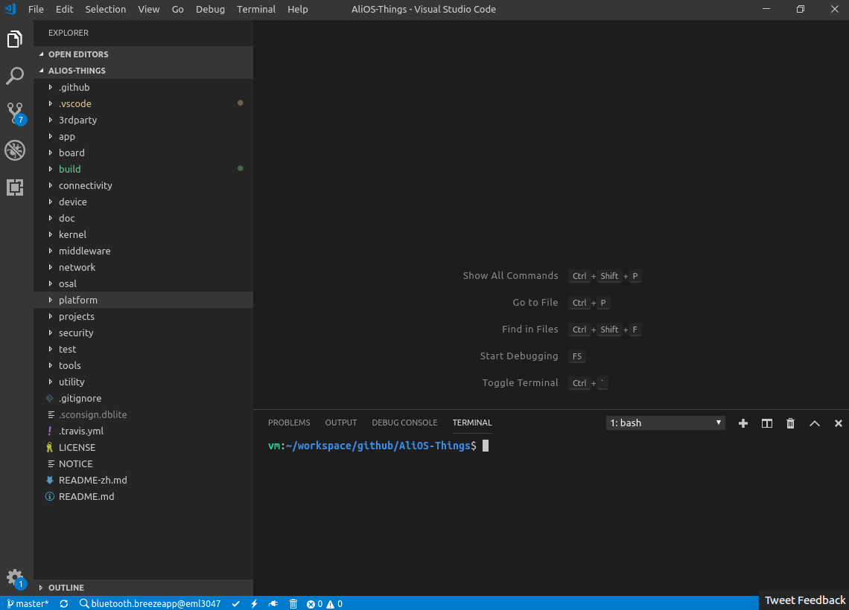Expand the middleware folder
Image resolution: width=849 pixels, height=610 pixels.
pos(143,251)
